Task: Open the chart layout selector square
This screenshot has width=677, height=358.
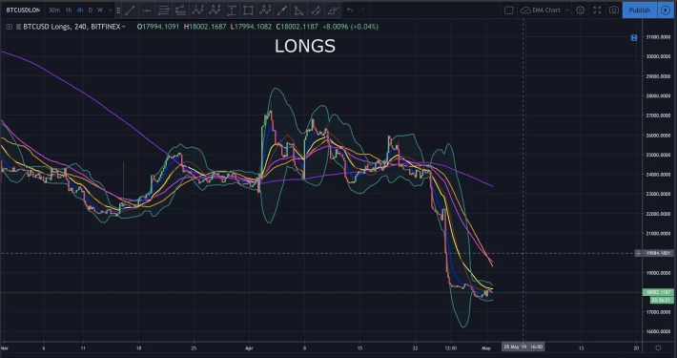Action: tap(509, 10)
